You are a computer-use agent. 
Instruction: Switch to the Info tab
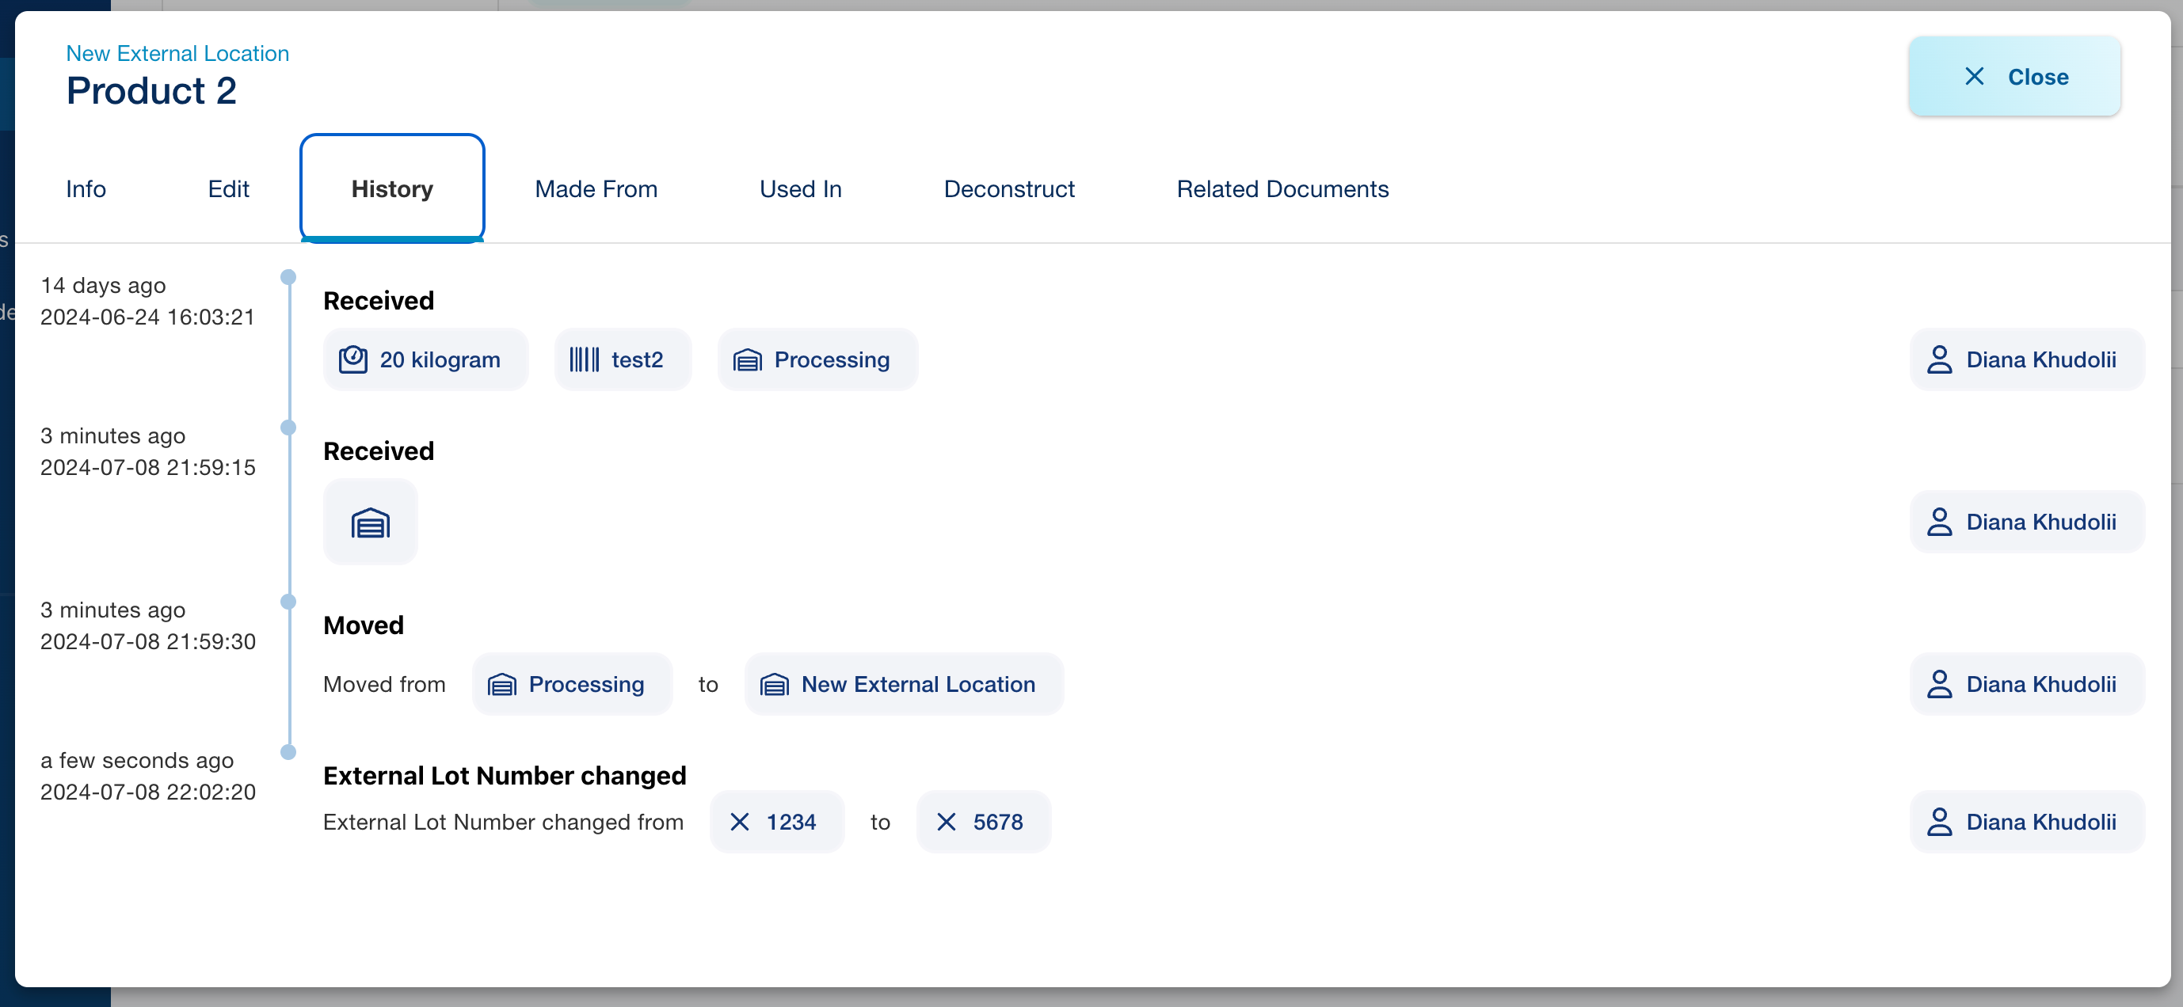coord(86,189)
